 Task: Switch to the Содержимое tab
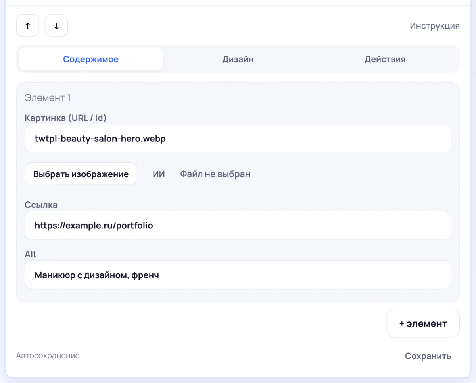click(x=91, y=59)
